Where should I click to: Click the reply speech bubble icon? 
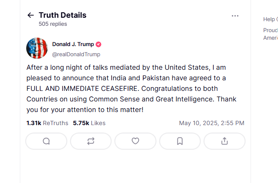coord(46,141)
